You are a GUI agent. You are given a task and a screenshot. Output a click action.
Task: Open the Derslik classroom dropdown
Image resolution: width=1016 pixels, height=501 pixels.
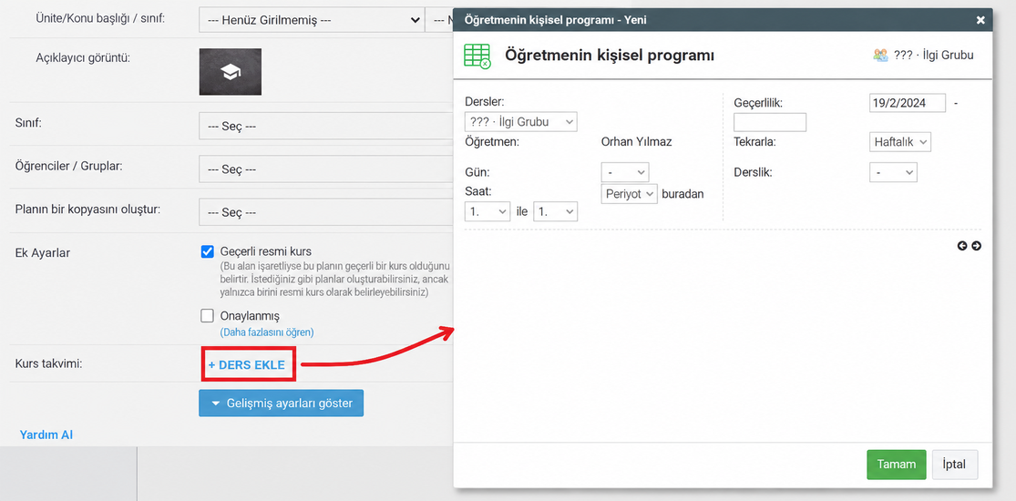tap(893, 172)
